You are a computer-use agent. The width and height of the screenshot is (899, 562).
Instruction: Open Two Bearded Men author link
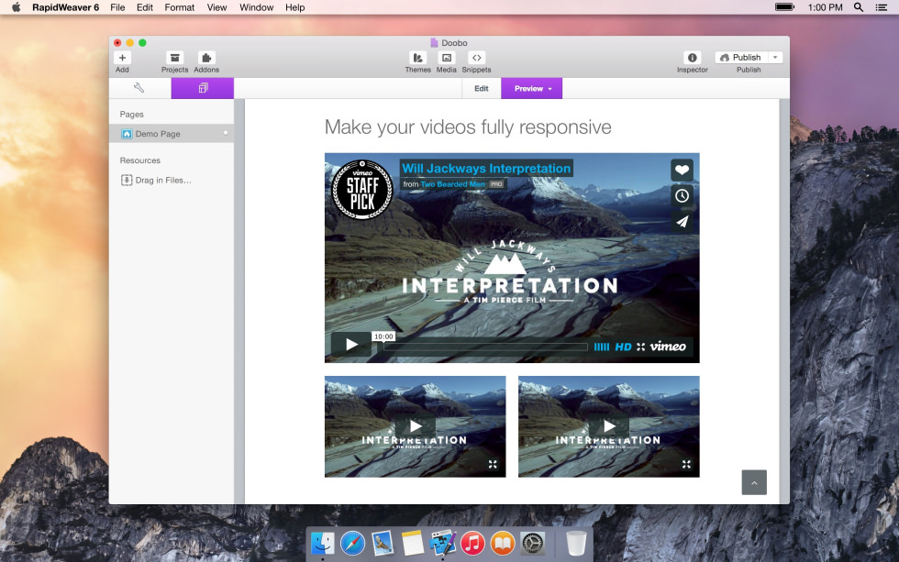(453, 184)
